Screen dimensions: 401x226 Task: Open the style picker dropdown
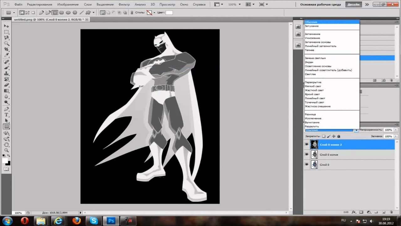click(154, 13)
